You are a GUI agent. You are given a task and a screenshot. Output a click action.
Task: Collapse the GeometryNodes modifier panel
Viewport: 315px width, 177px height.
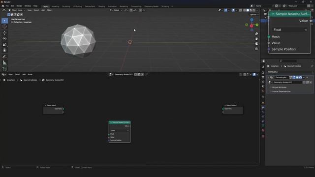coord(269,78)
